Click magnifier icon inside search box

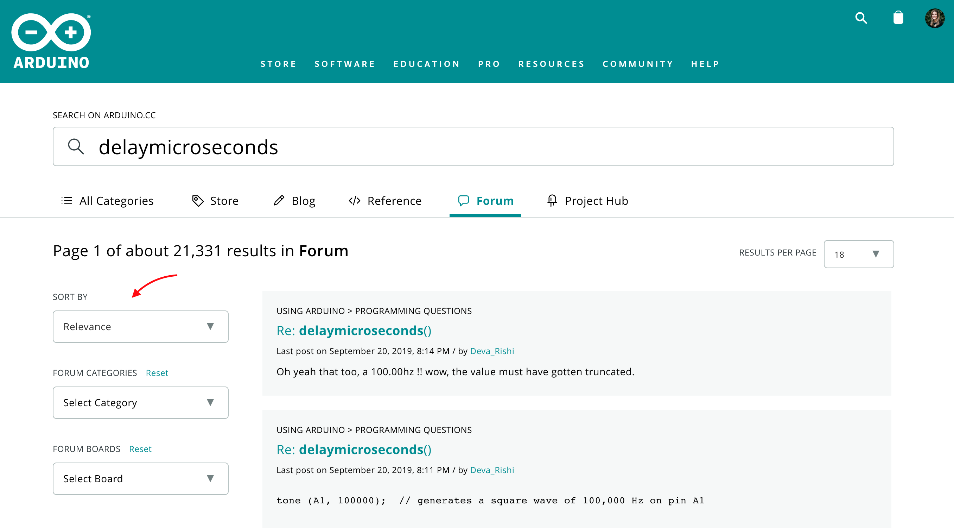[x=76, y=146]
